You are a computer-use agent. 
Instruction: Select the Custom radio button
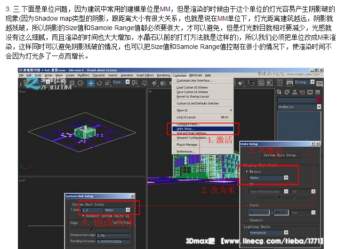tap(247, 205)
